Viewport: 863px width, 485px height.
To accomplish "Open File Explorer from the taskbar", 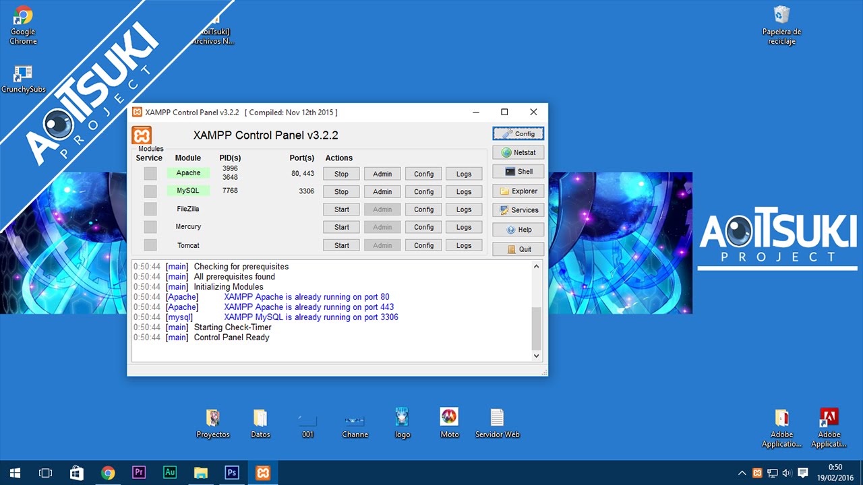I will coord(201,473).
